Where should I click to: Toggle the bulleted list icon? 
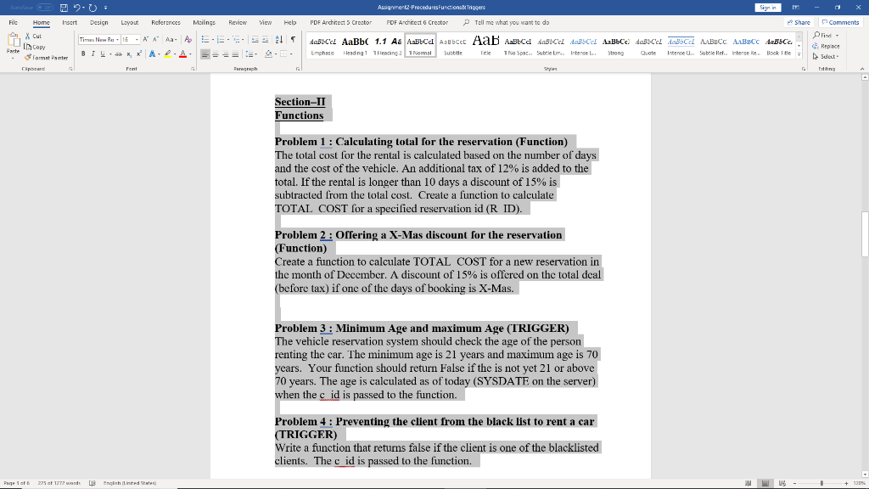pos(205,39)
